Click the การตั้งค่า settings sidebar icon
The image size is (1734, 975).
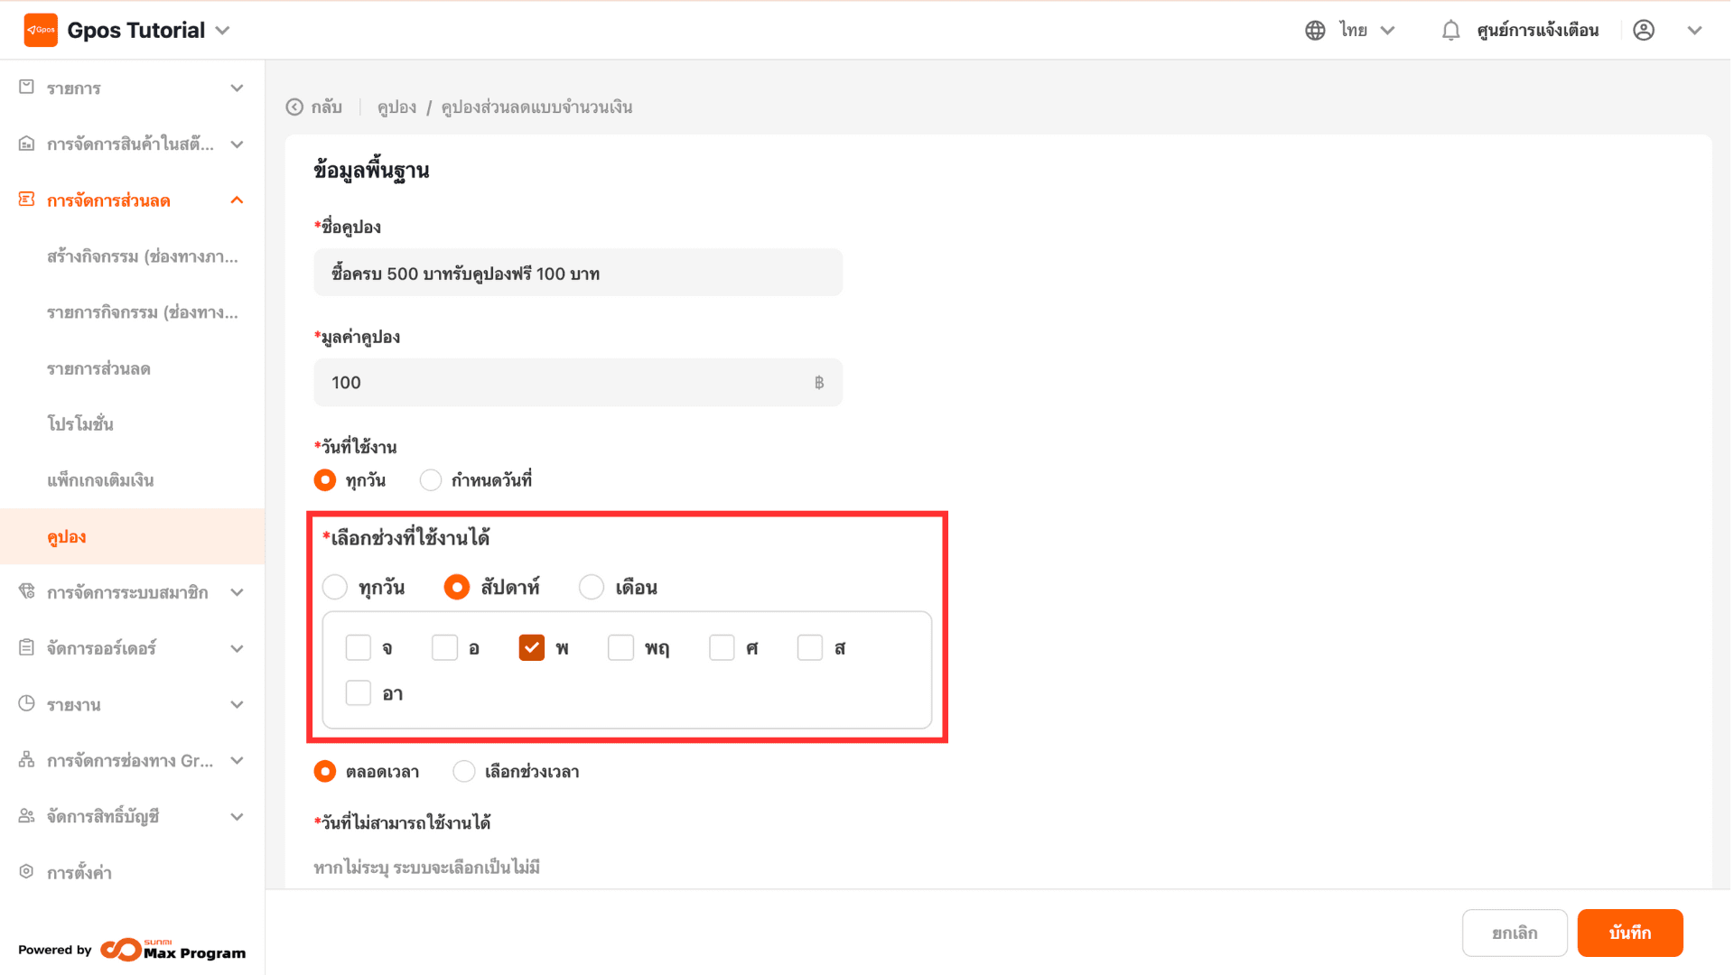point(26,872)
